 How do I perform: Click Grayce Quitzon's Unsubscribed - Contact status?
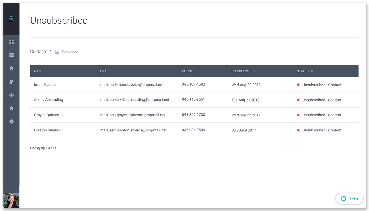point(322,115)
